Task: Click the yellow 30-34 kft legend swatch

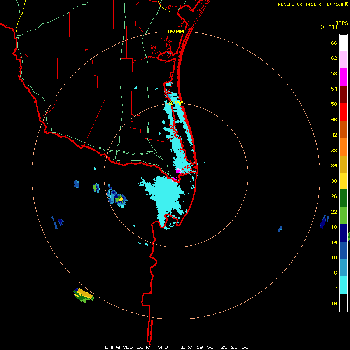Action: 343,181
